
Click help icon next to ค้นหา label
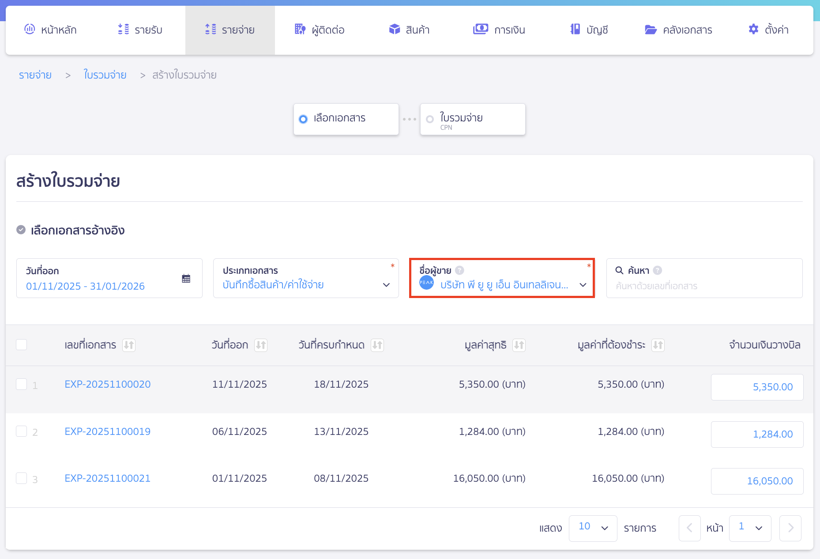[x=658, y=270]
